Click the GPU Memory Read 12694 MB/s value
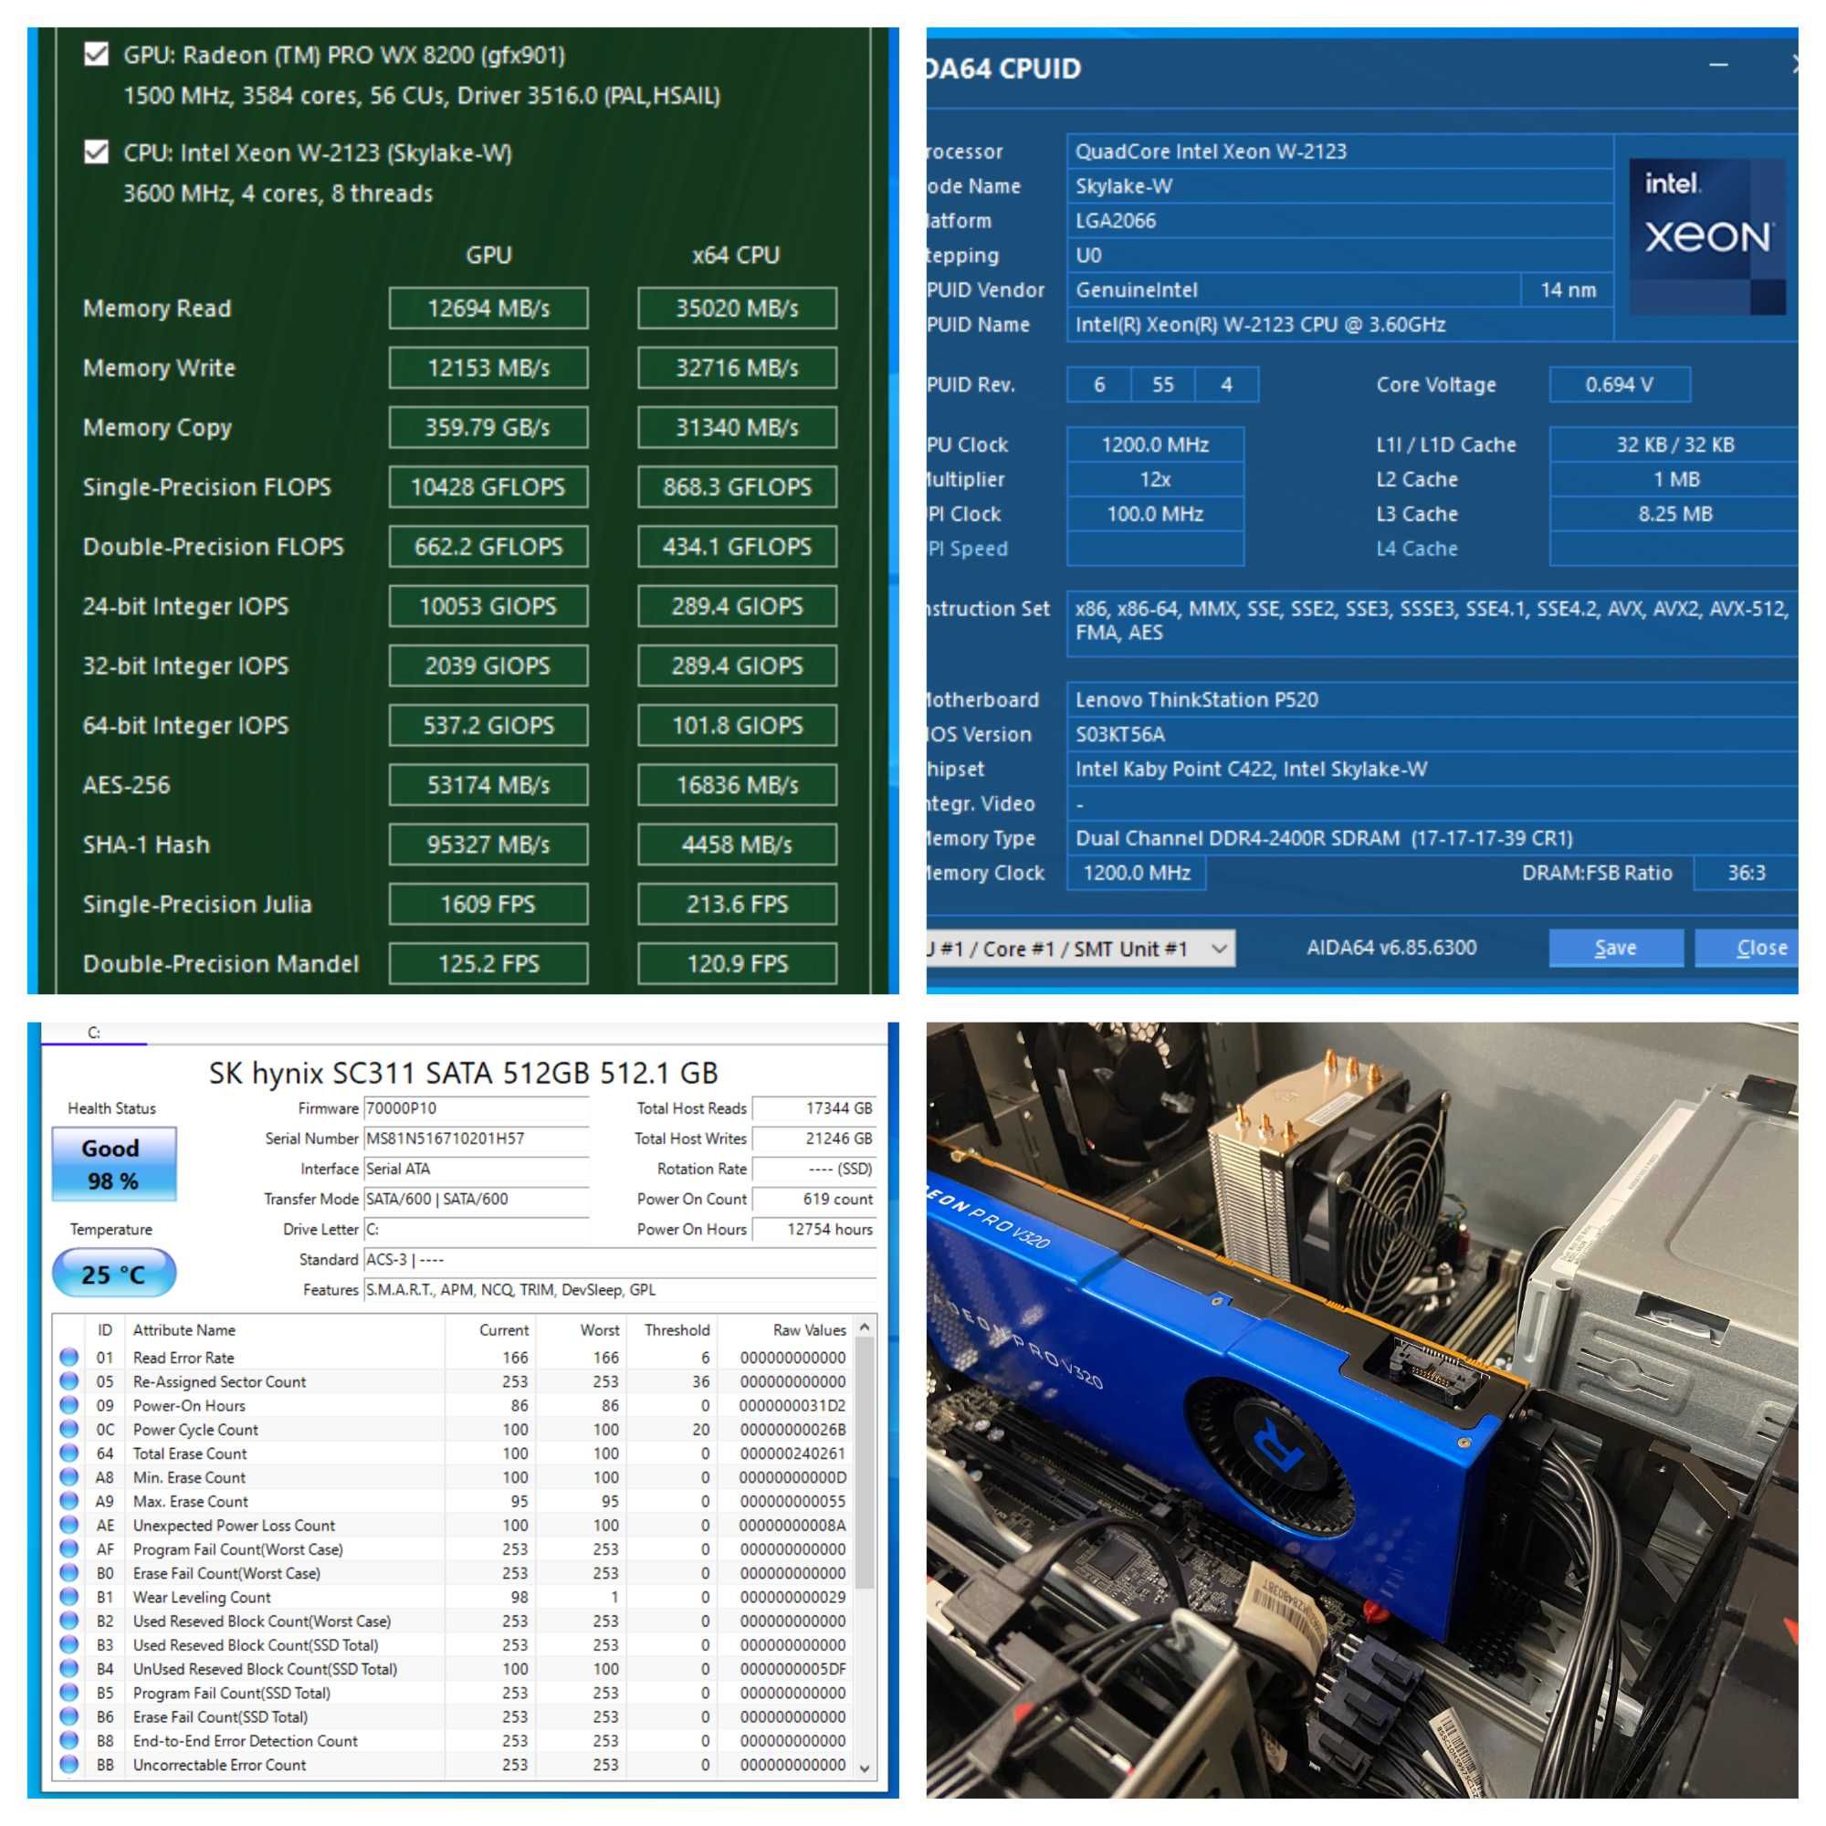Image resolution: width=1826 pixels, height=1826 pixels. point(488,308)
